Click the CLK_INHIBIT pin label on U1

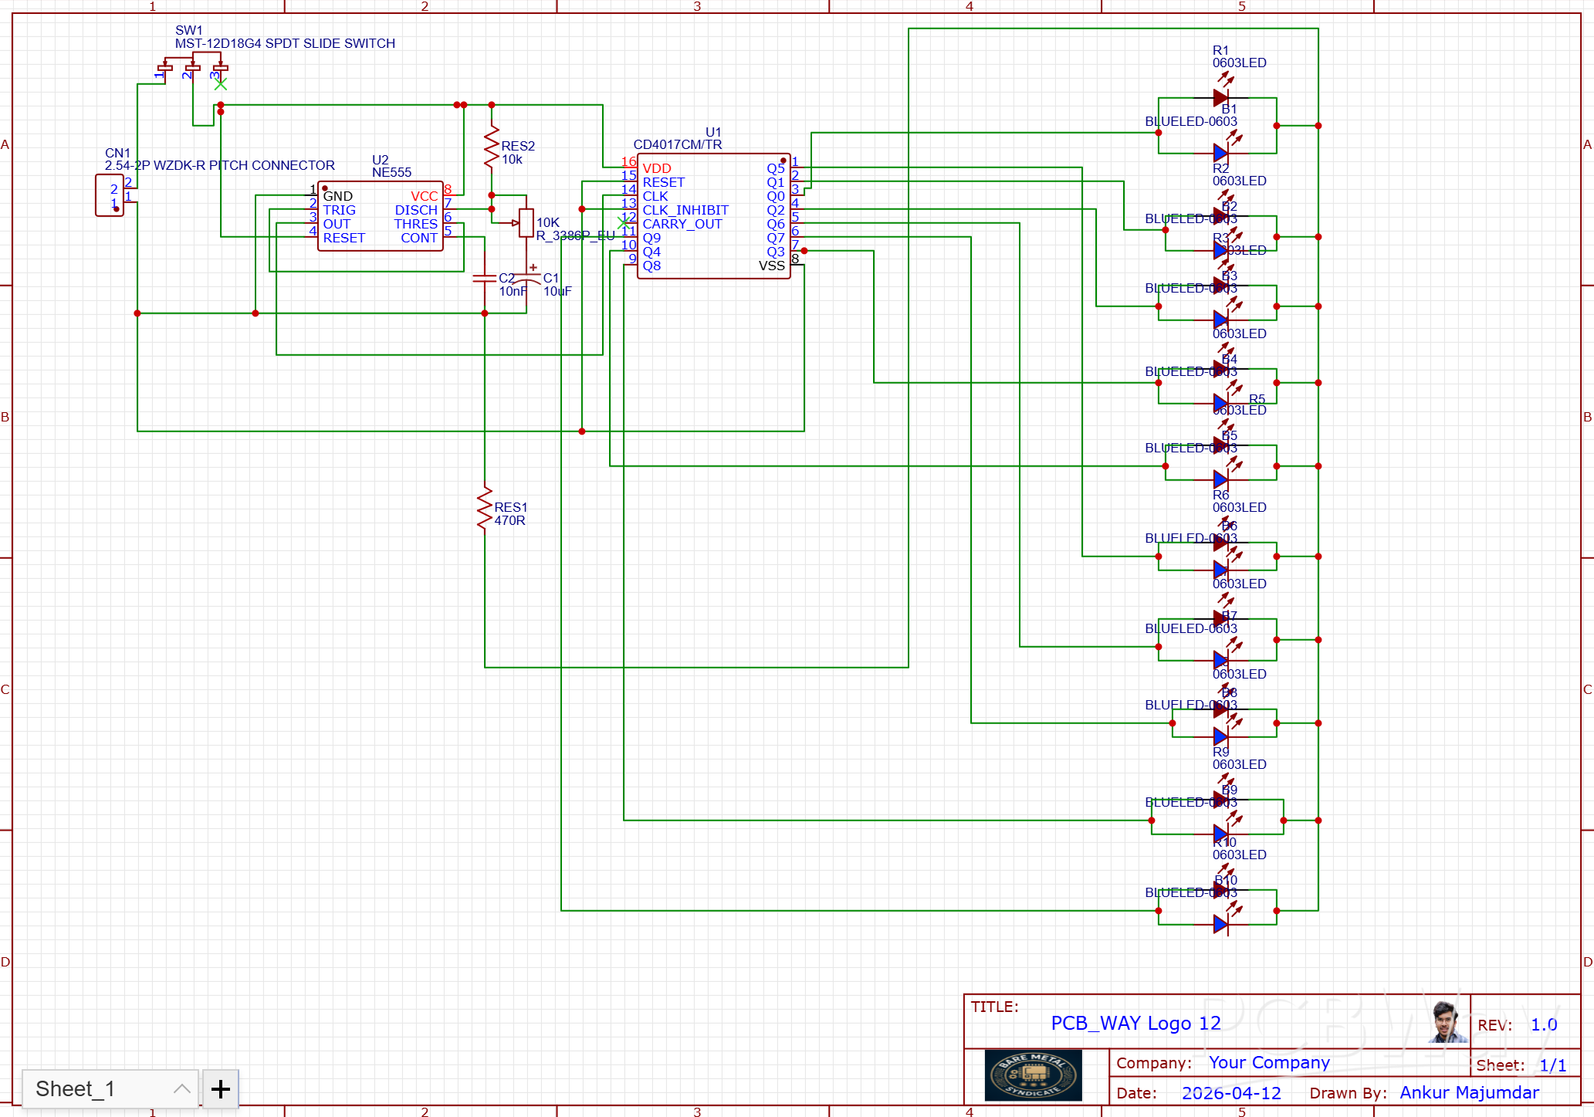pos(685,210)
